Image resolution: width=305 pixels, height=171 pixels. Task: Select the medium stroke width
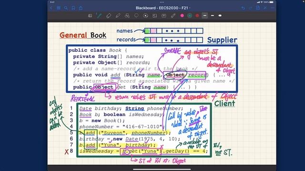pos(213,16)
